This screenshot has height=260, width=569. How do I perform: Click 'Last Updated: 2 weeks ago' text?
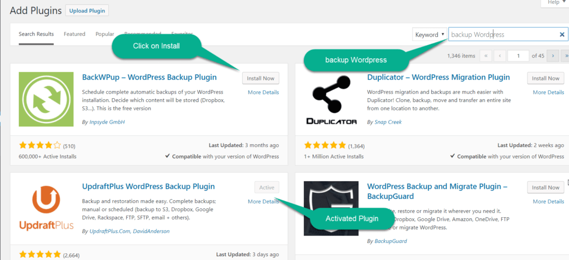coord(531,146)
